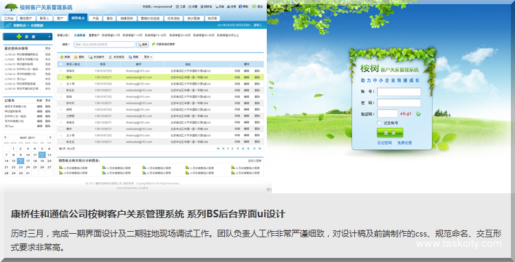Go to last page in pagination
This screenshot has height=262, width=515.
click(x=259, y=149)
